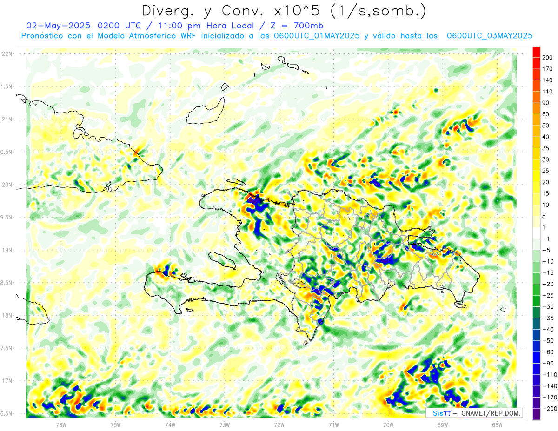The height and width of the screenshot is (431, 558).
Task: Click the '8.5N' latitude label
Action: [x=7, y=283]
